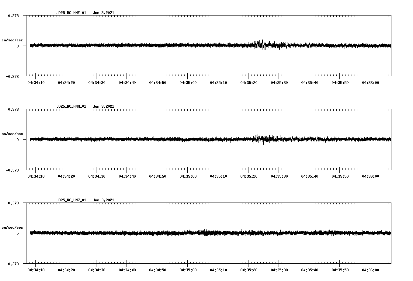The image size is (413, 281).
Task: Click the 04:36:00 time label under HNE plot
Action: click(370, 83)
